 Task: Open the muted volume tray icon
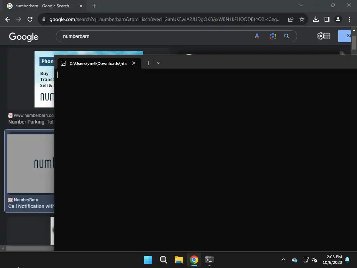(x=314, y=260)
